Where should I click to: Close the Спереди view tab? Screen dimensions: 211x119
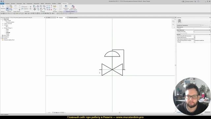(x=66, y=18)
